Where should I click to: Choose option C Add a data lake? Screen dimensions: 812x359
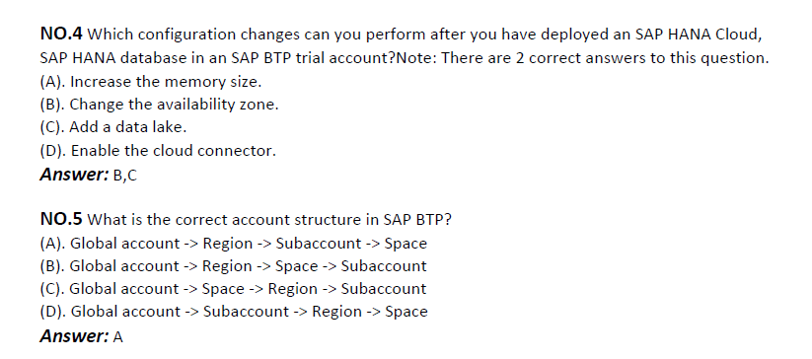coord(112,127)
